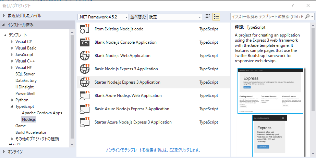Viewport: 316px width, 158px height.
Task: Click the Basic Azure Node.js Express 3 icon
Action: (84, 109)
